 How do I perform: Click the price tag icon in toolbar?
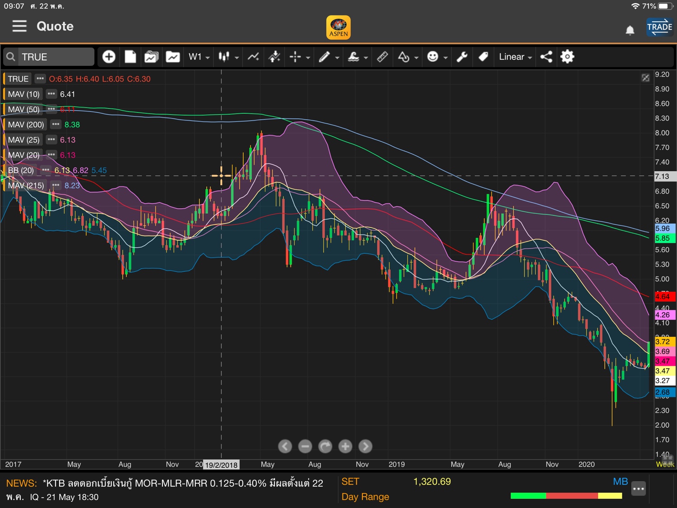[x=483, y=57]
